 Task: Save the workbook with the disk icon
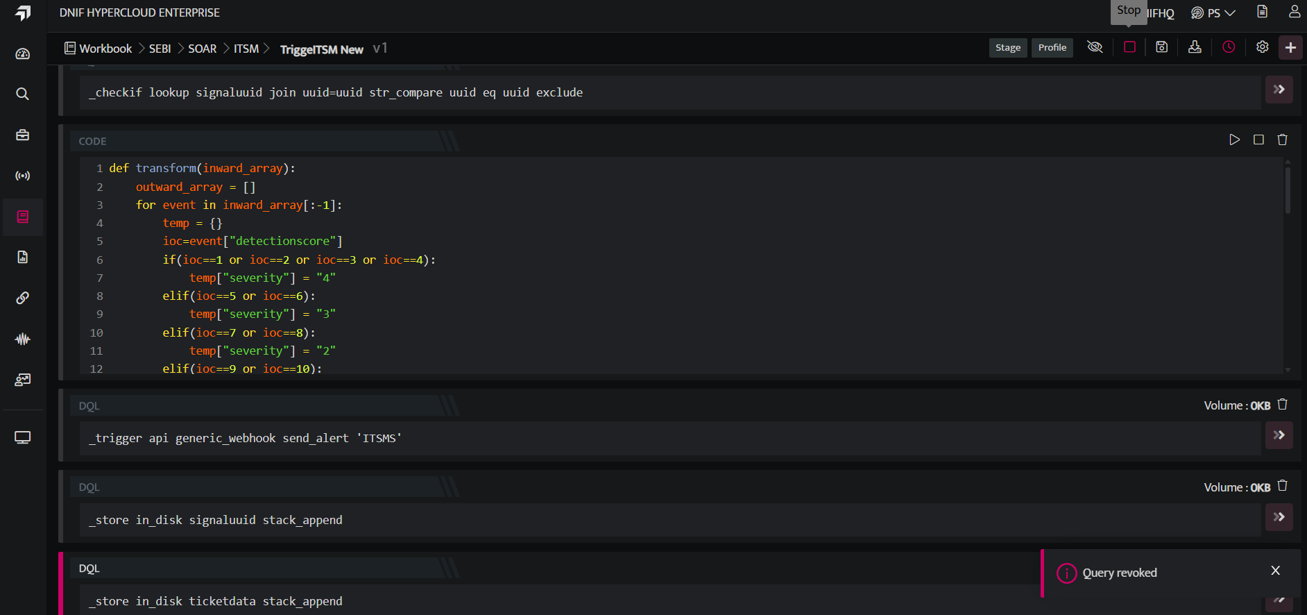[1162, 47]
